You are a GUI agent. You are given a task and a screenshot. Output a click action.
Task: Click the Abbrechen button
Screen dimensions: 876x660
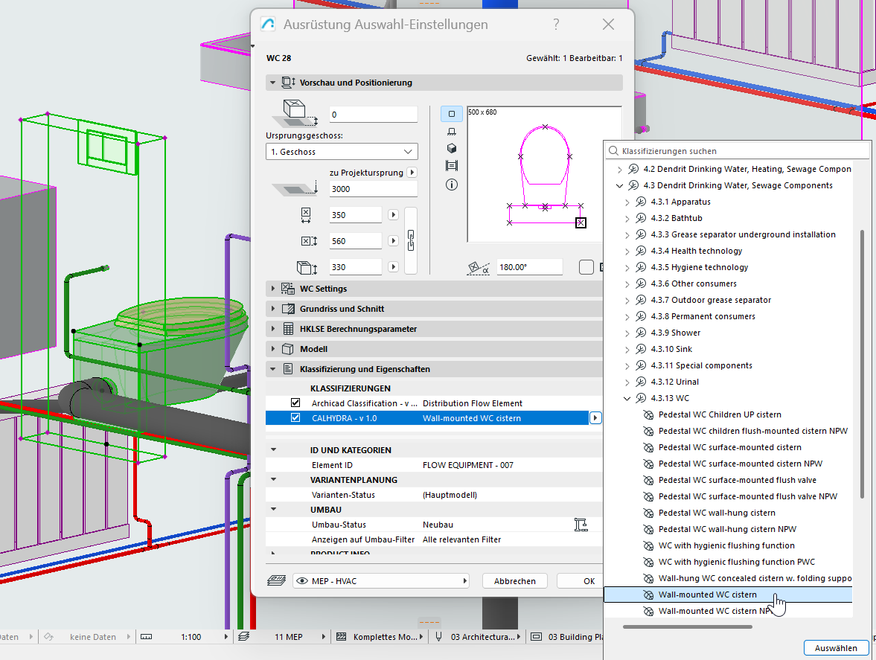pyautogui.click(x=515, y=580)
